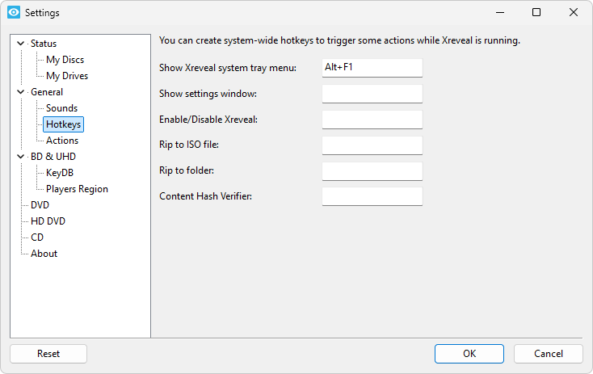Collapse the BD & UHD tree node
Image resolution: width=593 pixels, height=374 pixels.
tap(21, 156)
